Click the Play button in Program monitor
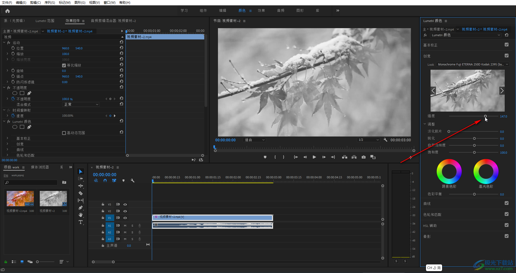 [314, 157]
